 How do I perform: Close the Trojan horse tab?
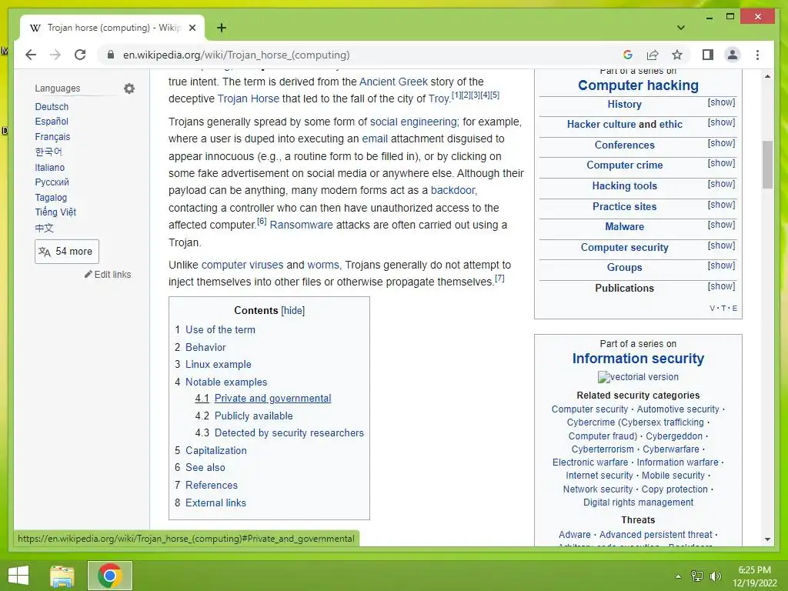click(192, 28)
